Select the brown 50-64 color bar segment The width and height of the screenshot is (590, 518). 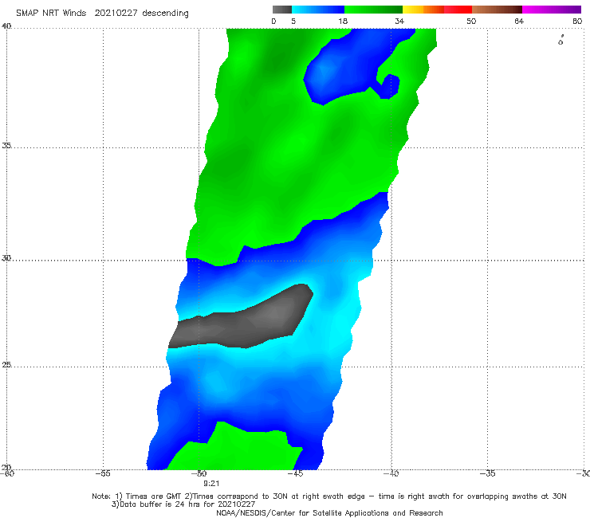point(497,10)
